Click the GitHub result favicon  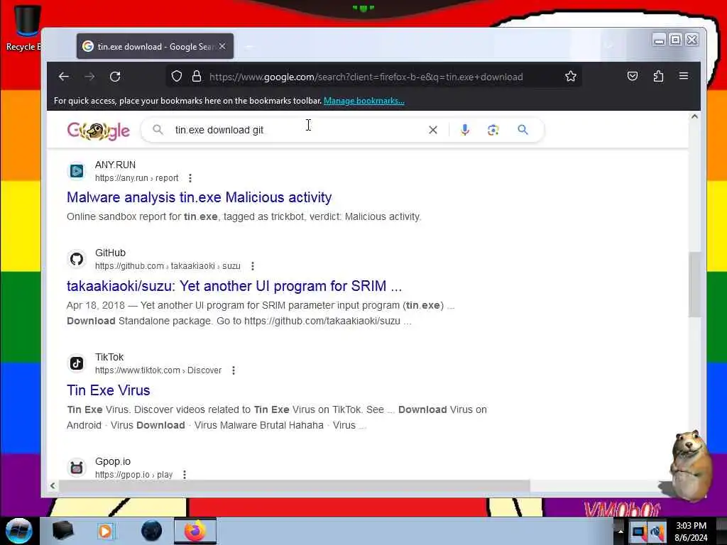click(77, 259)
